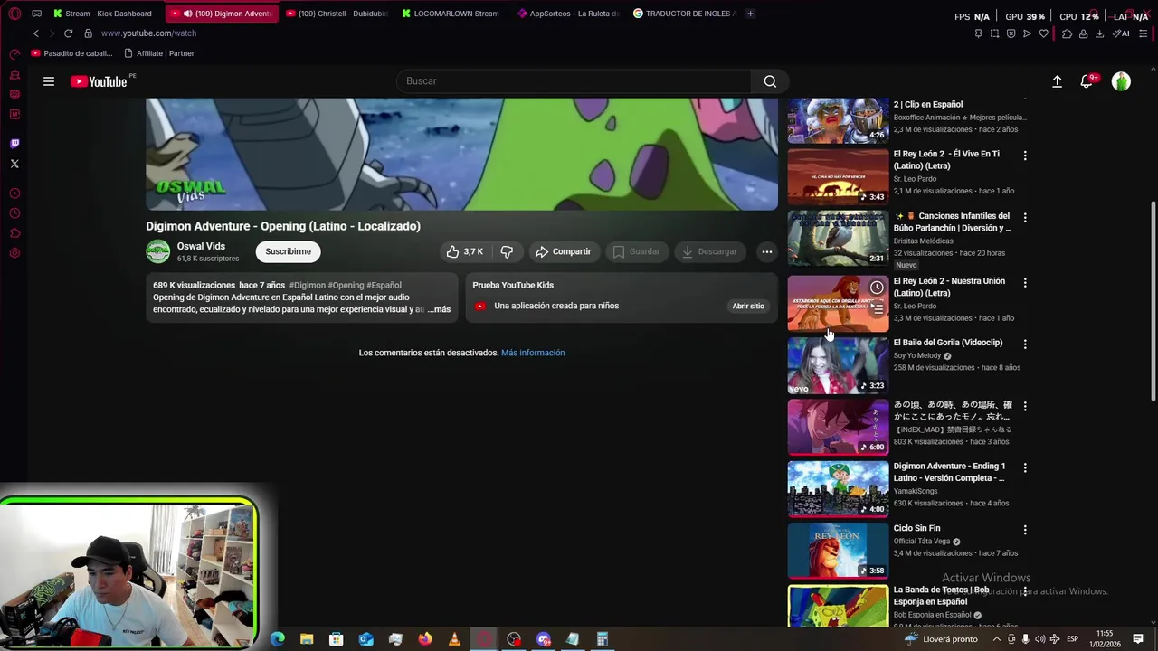The height and width of the screenshot is (651, 1158).
Task: Reload the page
Action: click(x=68, y=33)
